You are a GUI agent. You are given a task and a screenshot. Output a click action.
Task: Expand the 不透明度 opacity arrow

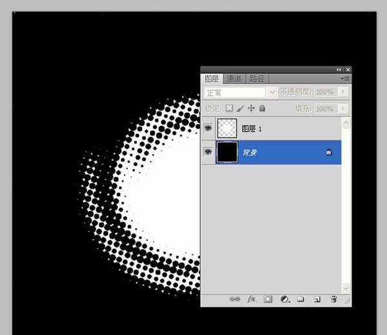pyautogui.click(x=344, y=93)
